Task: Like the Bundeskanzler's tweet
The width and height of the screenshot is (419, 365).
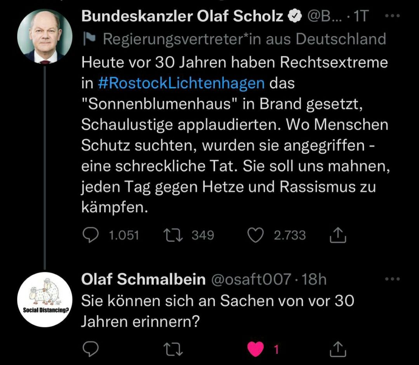Action: point(255,235)
